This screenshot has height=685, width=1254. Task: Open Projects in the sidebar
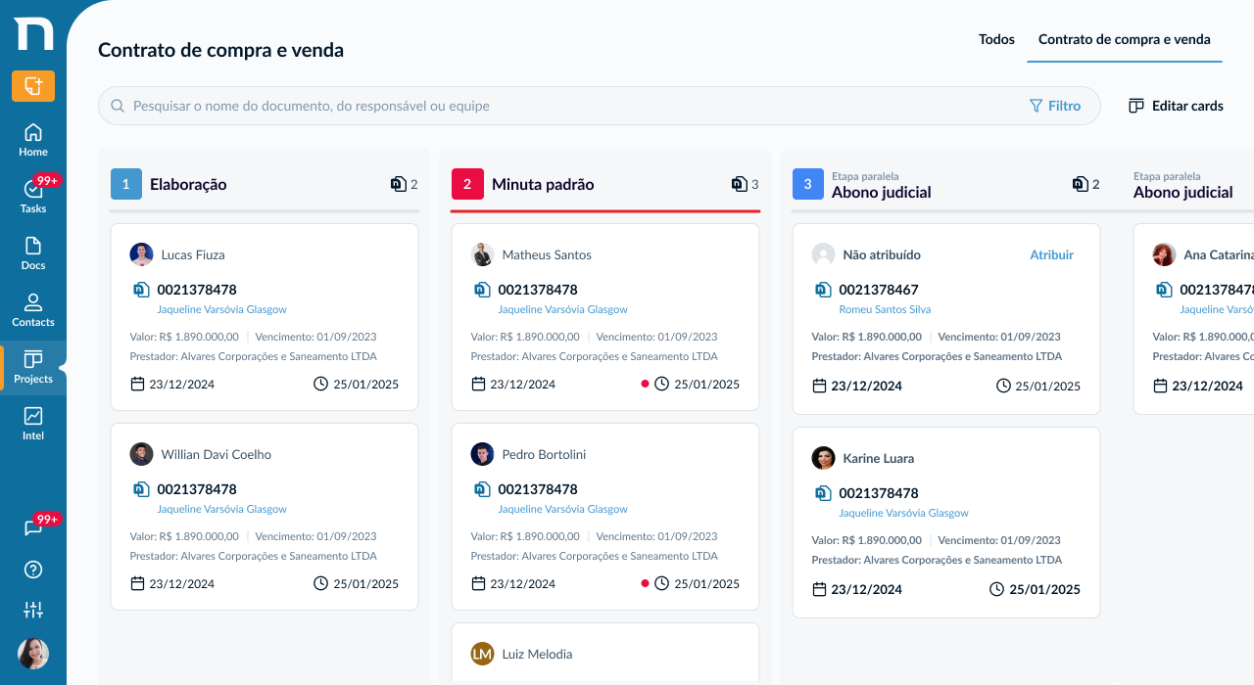pos(33,367)
